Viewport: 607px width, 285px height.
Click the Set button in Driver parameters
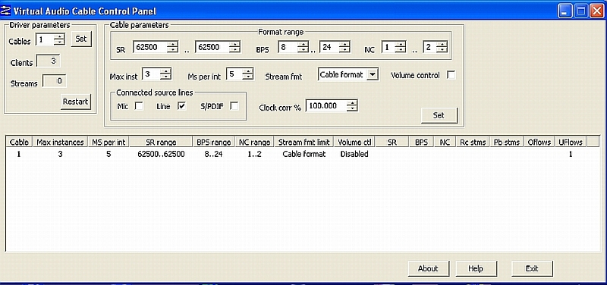tap(81, 39)
